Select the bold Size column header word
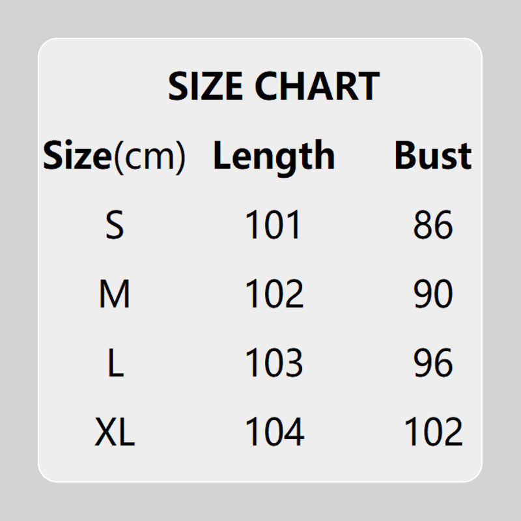The width and height of the screenshot is (521, 521). pyautogui.click(x=77, y=156)
